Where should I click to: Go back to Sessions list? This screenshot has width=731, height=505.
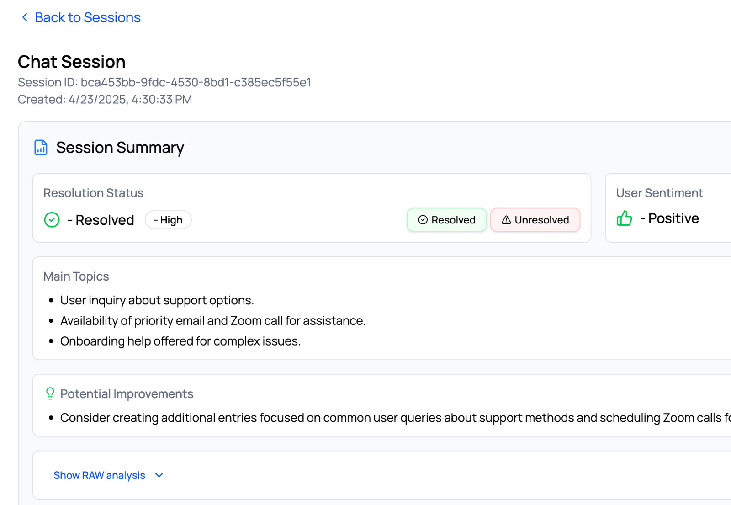87,17
